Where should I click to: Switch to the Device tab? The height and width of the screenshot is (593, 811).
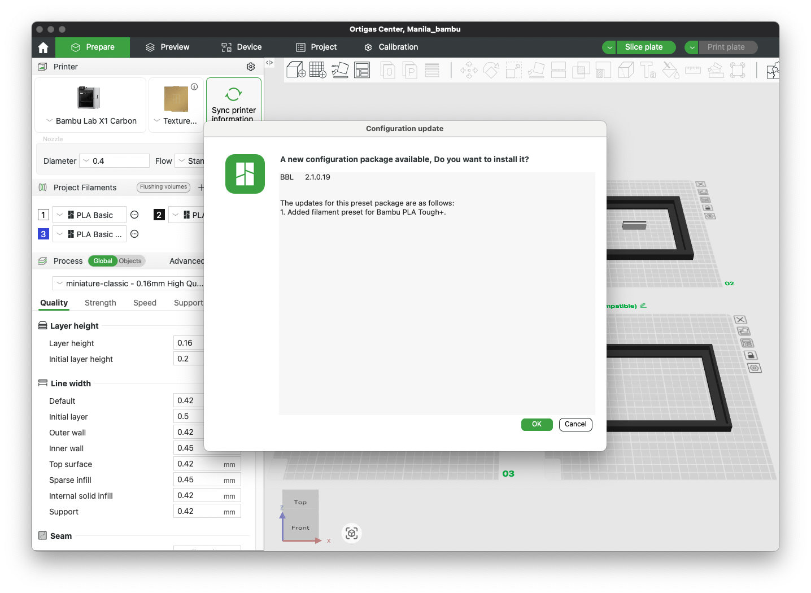pos(241,47)
